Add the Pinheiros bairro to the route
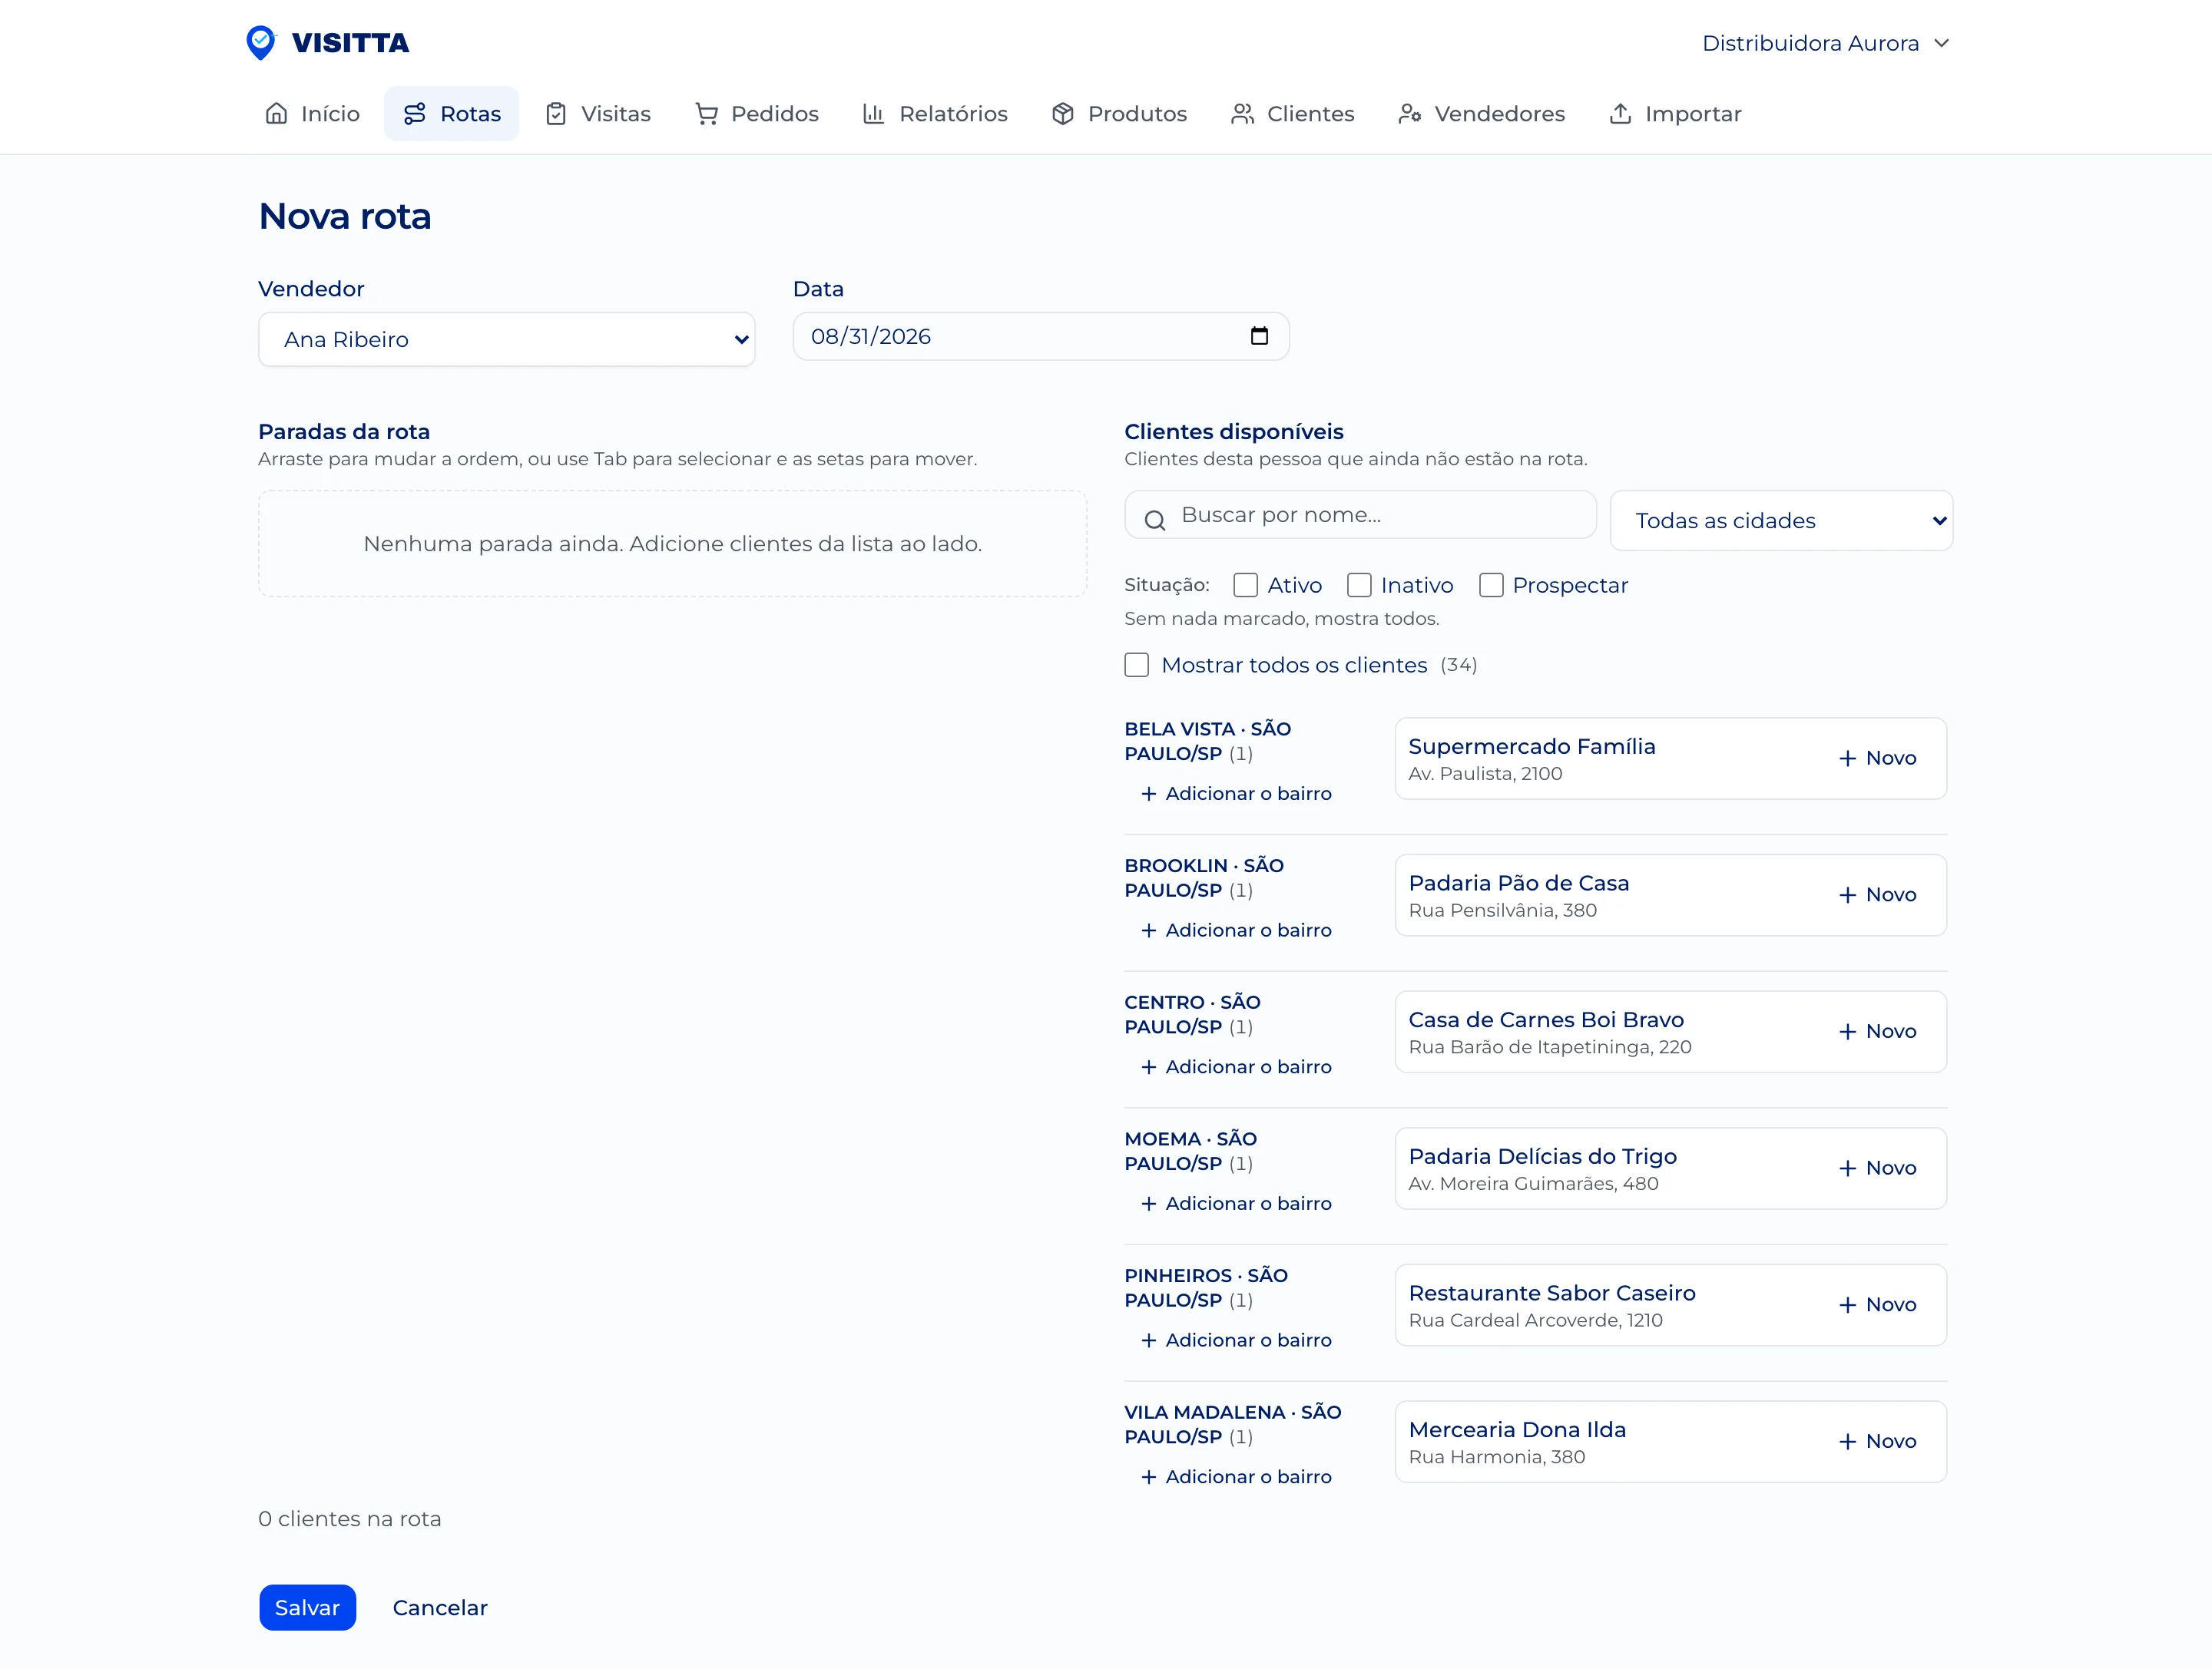 coord(1236,1340)
